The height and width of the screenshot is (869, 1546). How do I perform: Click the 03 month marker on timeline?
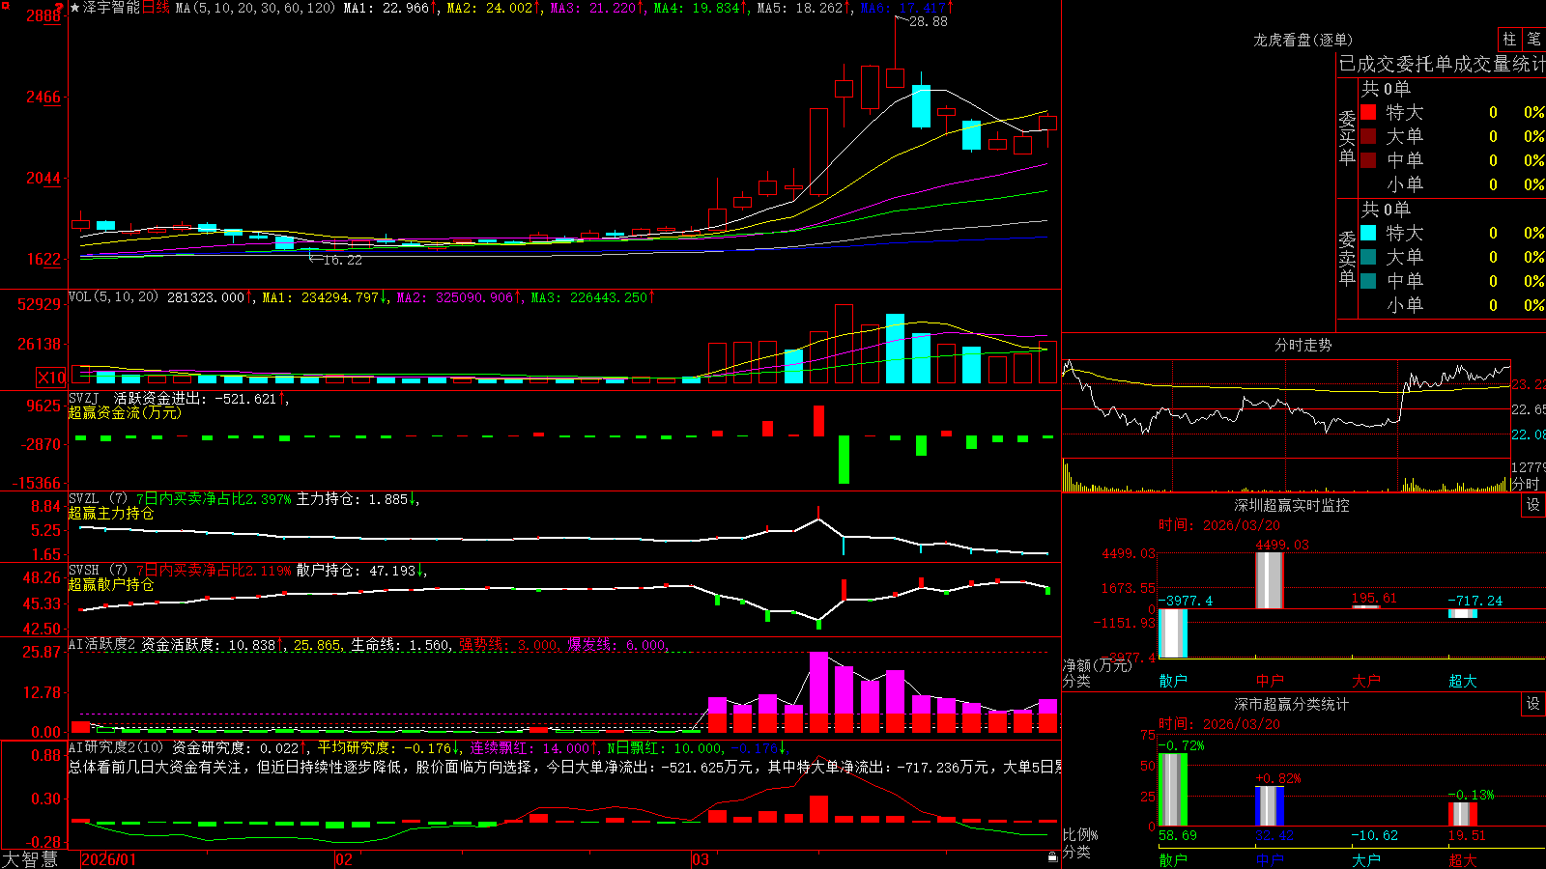click(701, 859)
